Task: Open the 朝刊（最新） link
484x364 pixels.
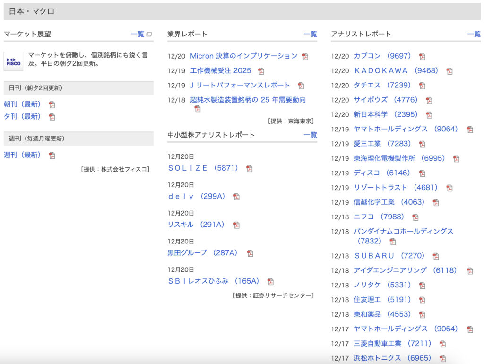Action: coord(22,104)
